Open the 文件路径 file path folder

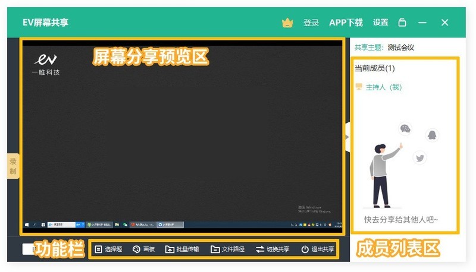[x=227, y=249]
